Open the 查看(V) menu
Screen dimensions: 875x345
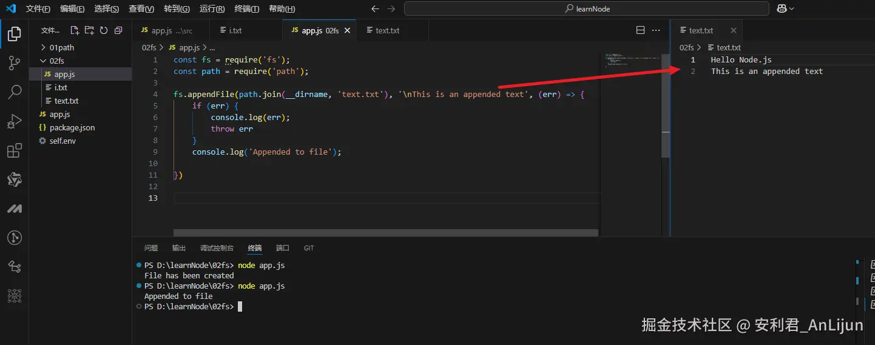click(141, 9)
